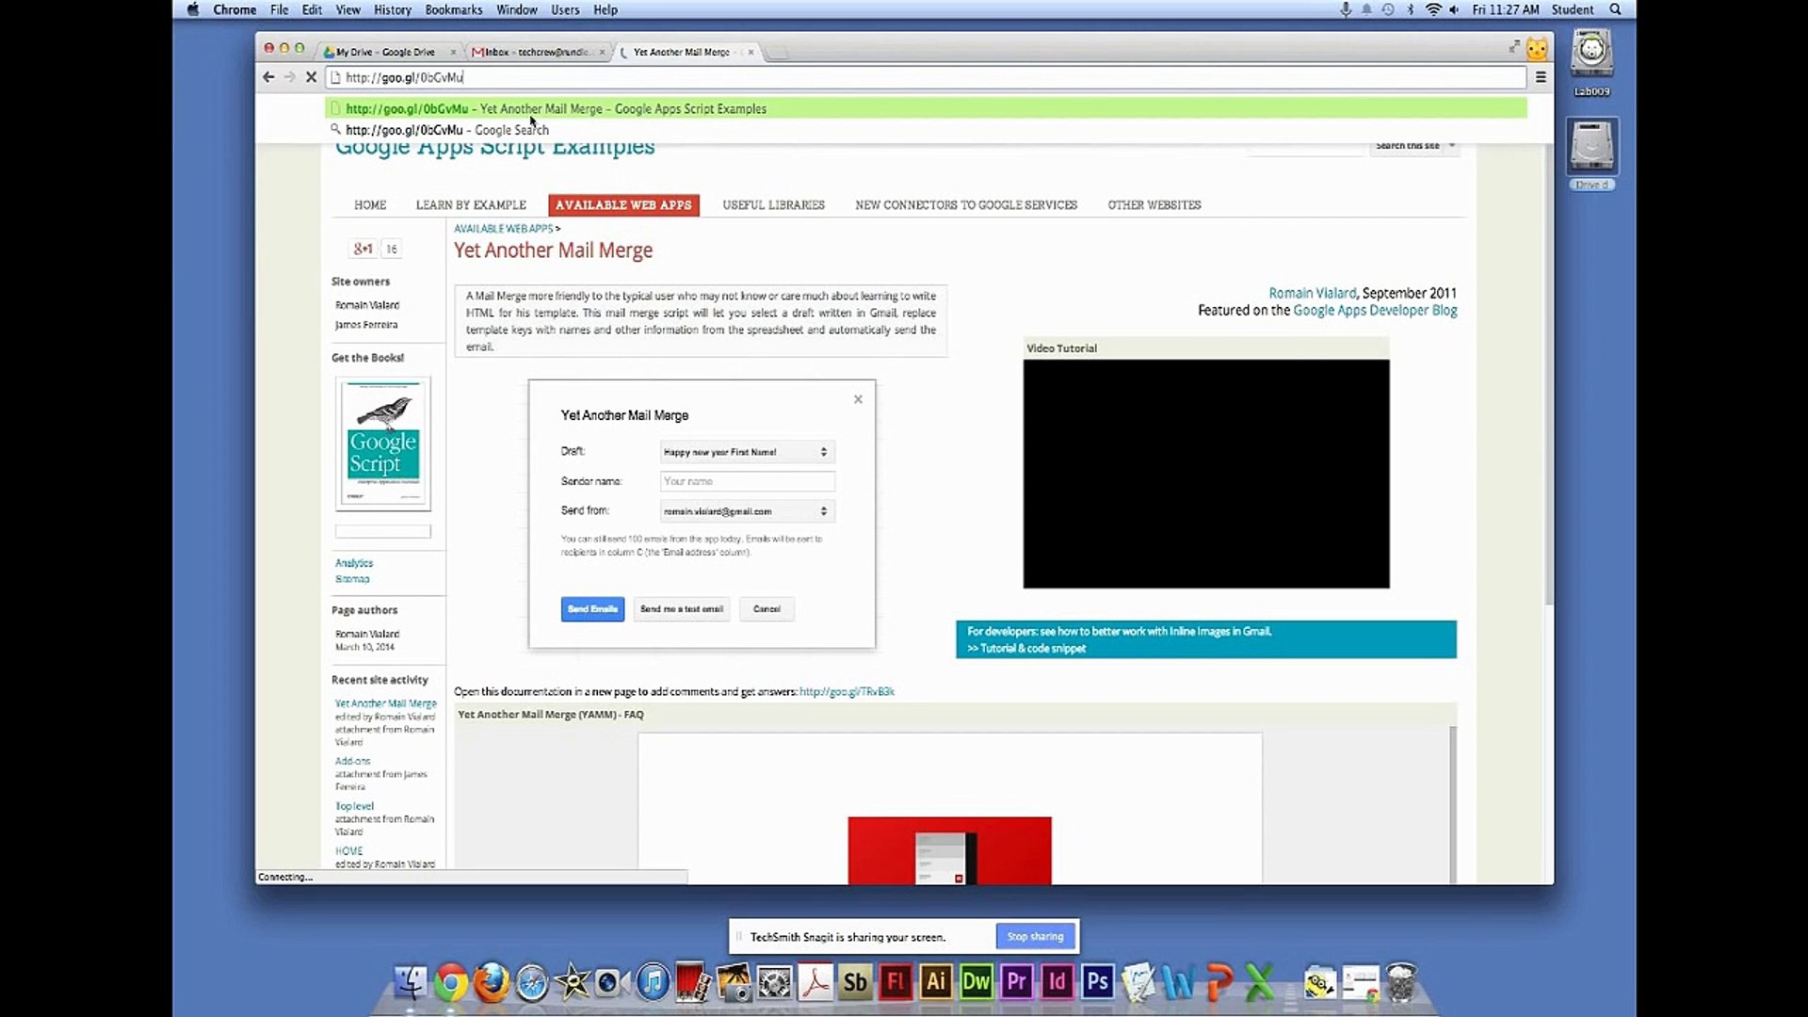The image size is (1808, 1017).
Task: Open the Google Apps Developer Blog link
Action: (x=1375, y=311)
